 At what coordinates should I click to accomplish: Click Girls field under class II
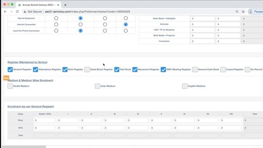point(91,128)
